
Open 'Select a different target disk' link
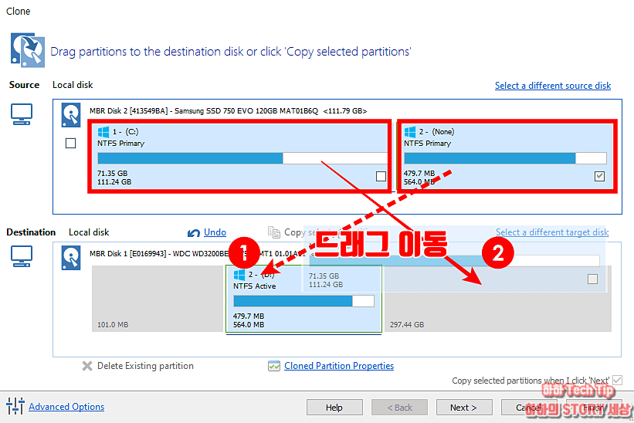(x=552, y=232)
